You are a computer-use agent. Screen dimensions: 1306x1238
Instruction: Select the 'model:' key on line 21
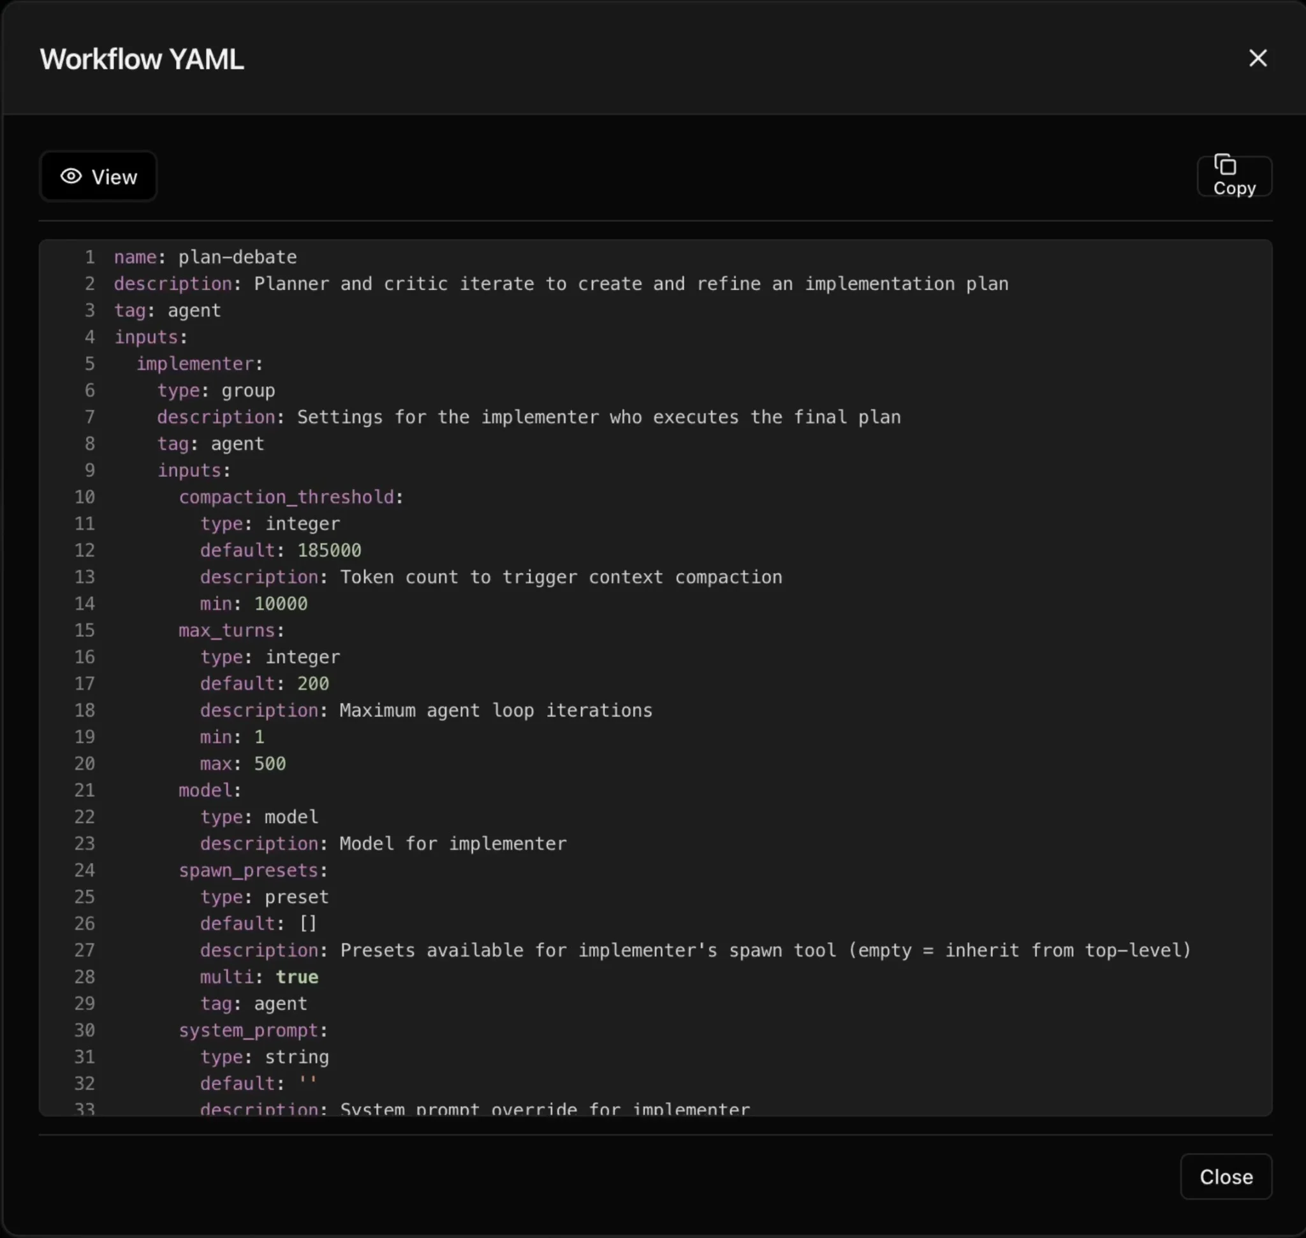pyautogui.click(x=210, y=790)
